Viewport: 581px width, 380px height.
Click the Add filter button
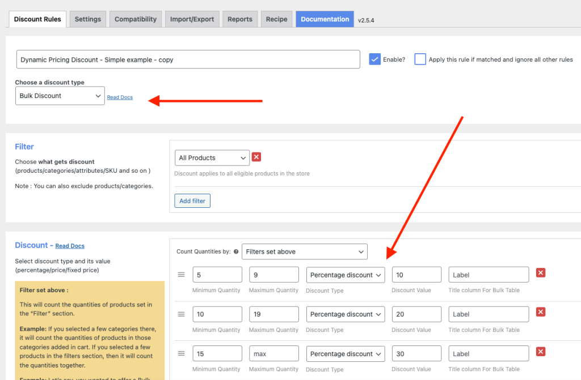click(x=192, y=201)
